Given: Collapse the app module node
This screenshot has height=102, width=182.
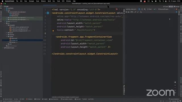Looking at the screenshot, I should click(x=3, y=6).
